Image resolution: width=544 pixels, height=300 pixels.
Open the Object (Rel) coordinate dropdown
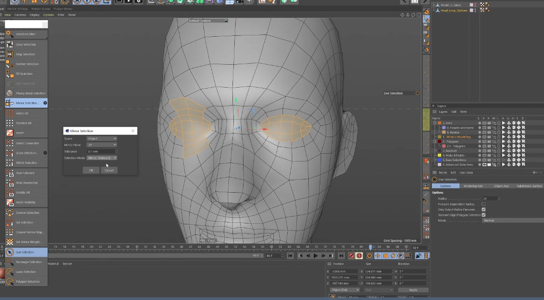coord(345,290)
